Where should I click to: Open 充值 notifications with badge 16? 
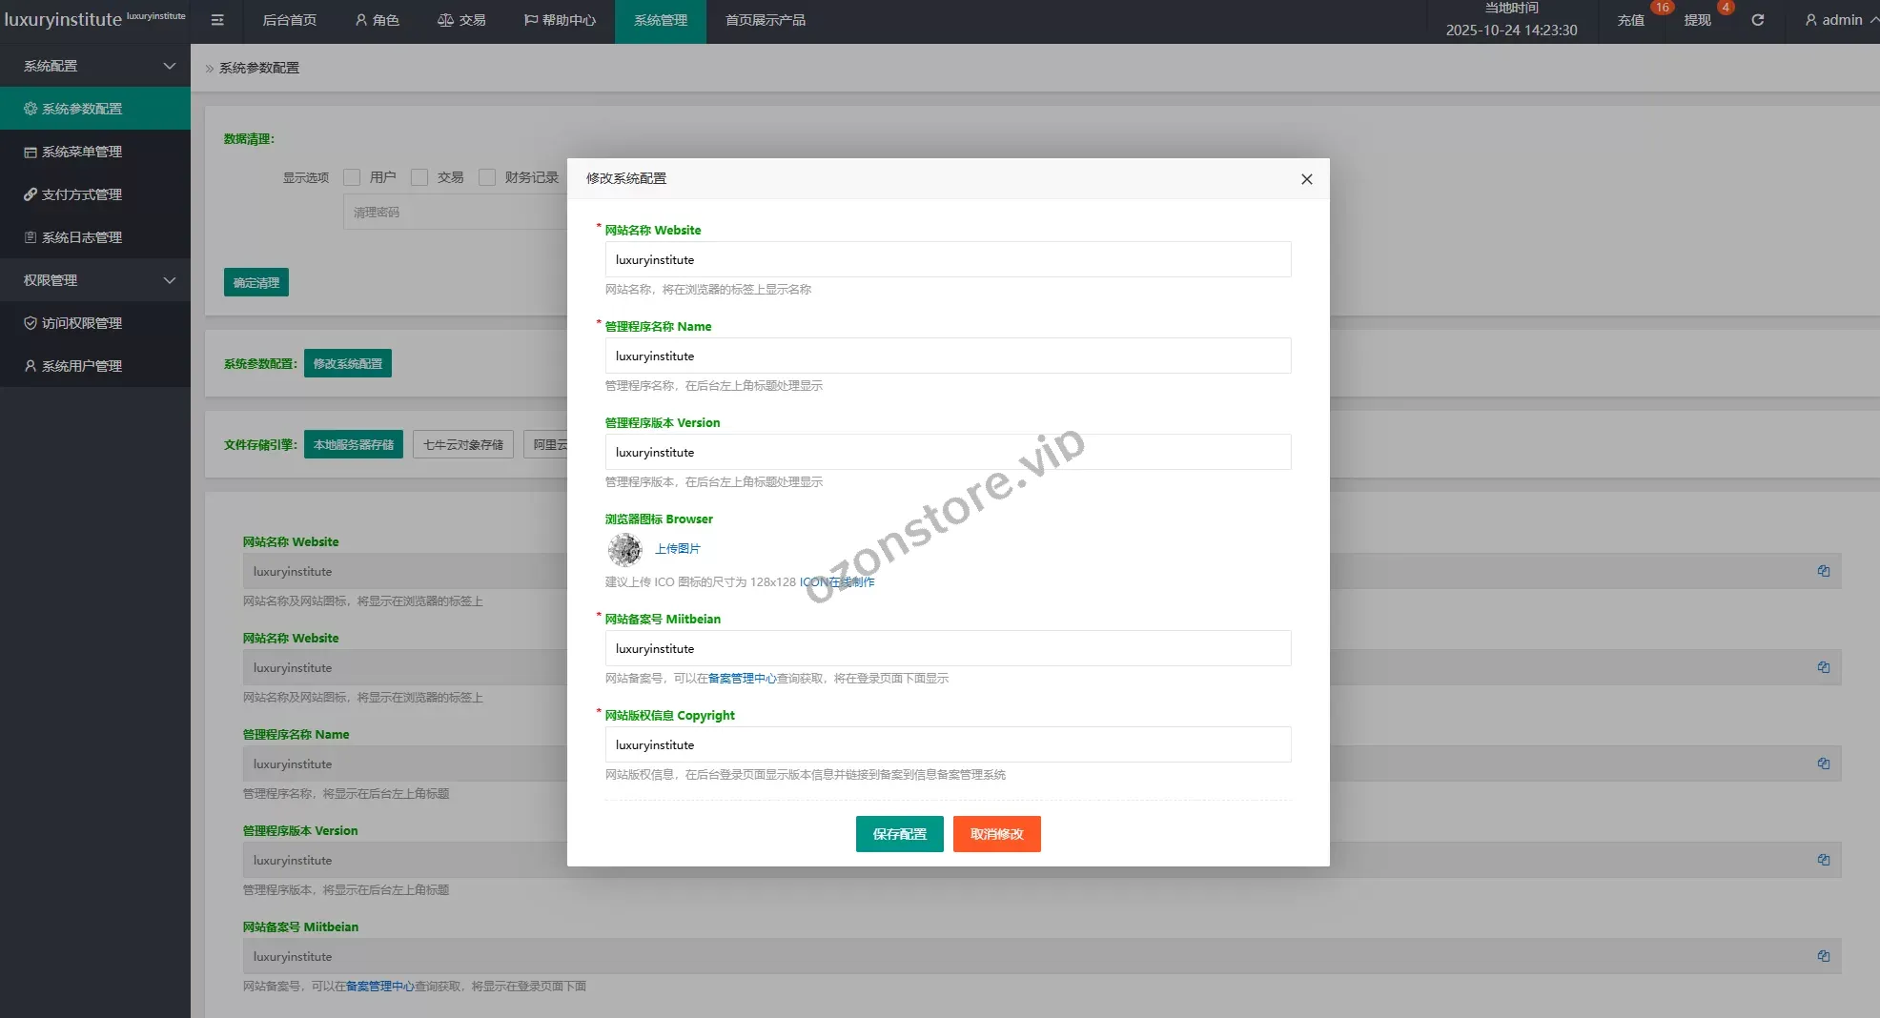(x=1631, y=20)
